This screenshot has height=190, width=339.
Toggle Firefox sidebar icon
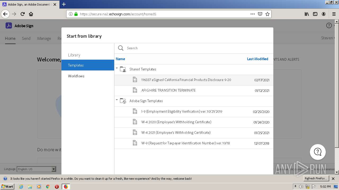(315, 14)
